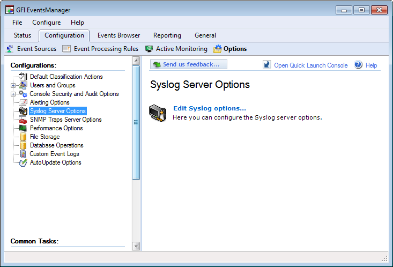Select File Storage tree item
393x267 pixels.
(x=45, y=137)
